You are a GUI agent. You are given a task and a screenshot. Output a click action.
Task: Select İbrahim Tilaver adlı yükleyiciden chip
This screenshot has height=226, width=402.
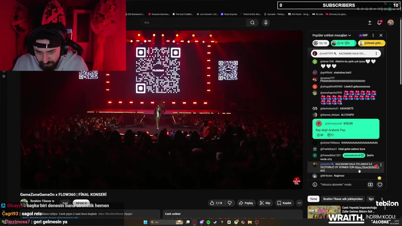coord(343,199)
